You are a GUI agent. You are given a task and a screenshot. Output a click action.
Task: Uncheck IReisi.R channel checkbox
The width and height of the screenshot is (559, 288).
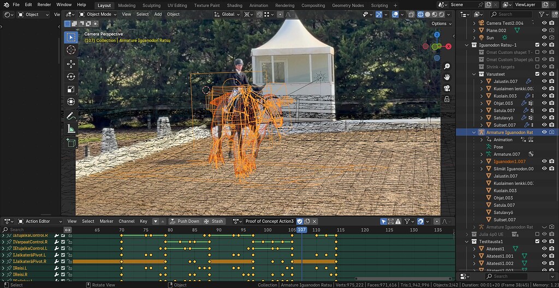(x=63, y=274)
